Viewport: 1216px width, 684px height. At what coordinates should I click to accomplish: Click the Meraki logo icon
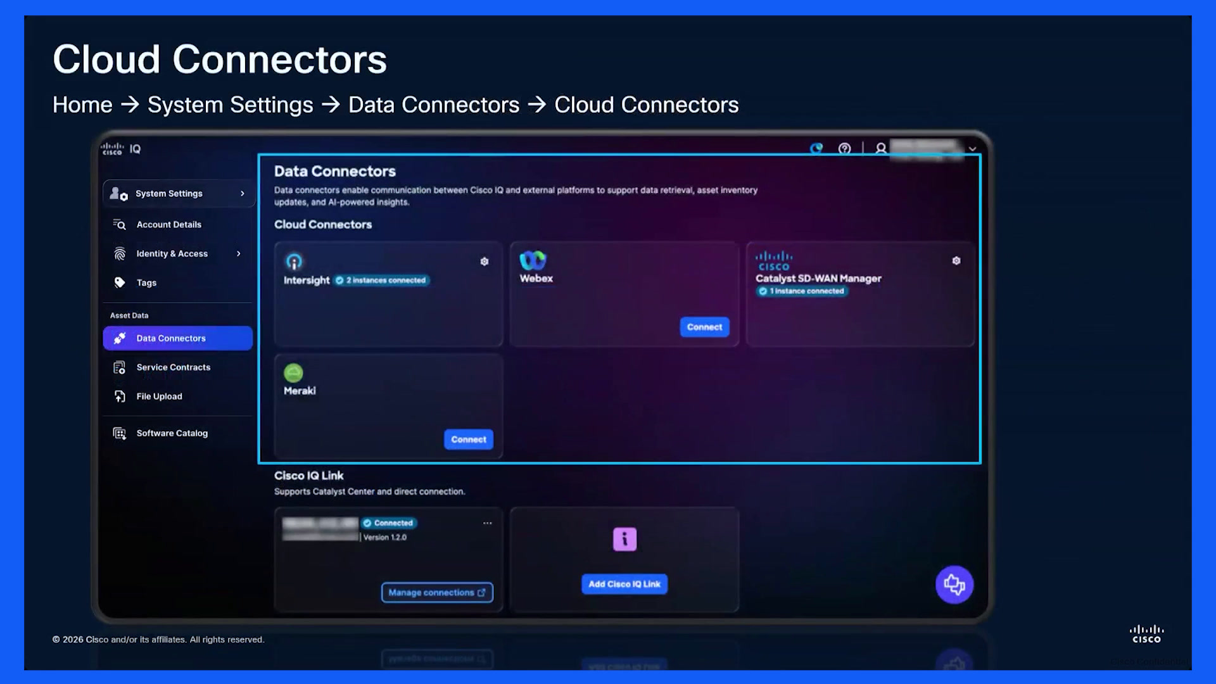pos(293,373)
